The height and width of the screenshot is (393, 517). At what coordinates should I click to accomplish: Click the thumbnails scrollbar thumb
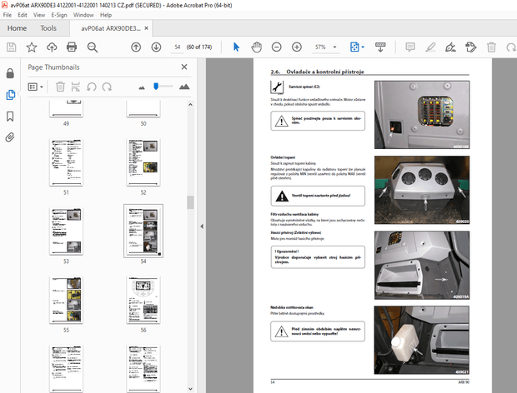click(x=190, y=202)
